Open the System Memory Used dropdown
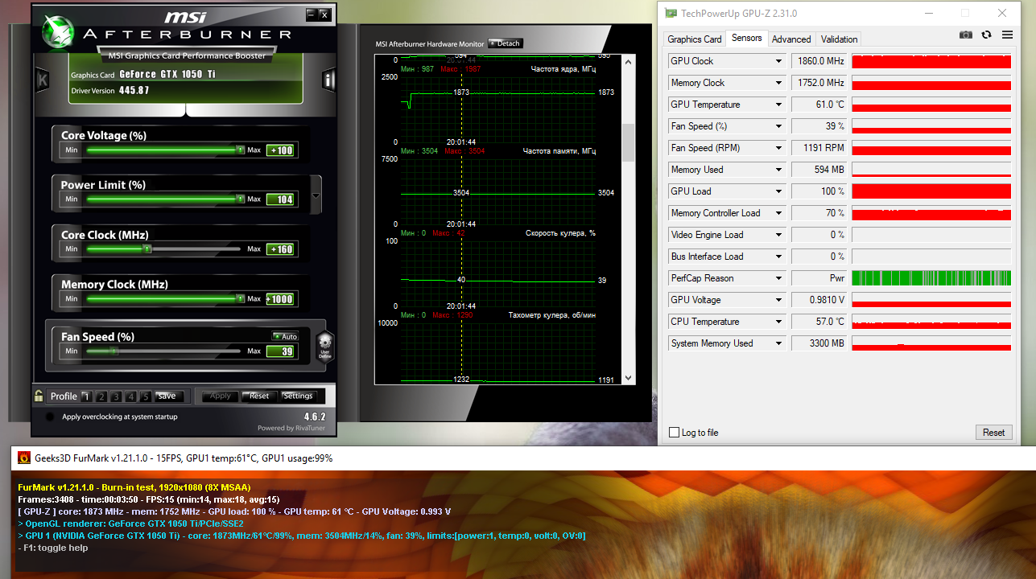Screen dimensions: 1036x579 tap(778, 343)
